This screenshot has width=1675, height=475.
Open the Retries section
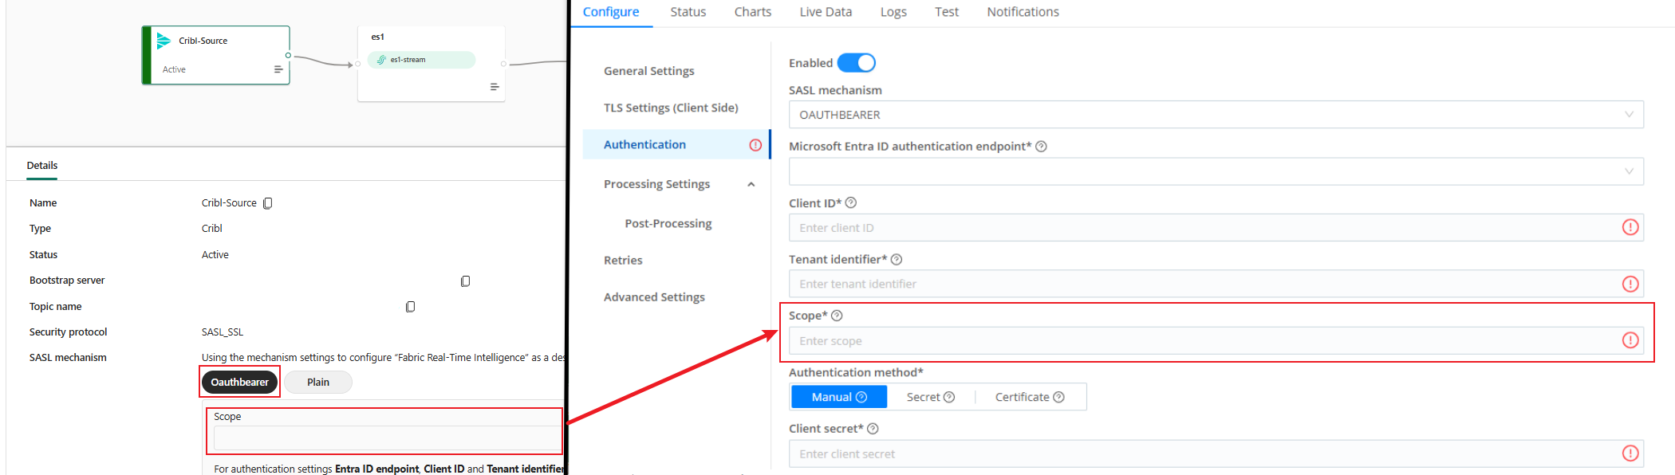click(x=623, y=261)
